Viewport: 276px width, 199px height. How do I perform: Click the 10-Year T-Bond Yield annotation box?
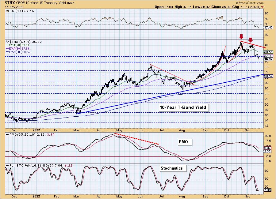click(x=184, y=107)
